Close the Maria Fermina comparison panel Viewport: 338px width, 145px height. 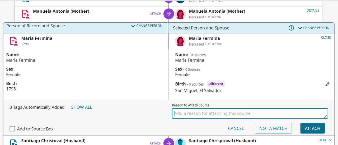pos(326,37)
